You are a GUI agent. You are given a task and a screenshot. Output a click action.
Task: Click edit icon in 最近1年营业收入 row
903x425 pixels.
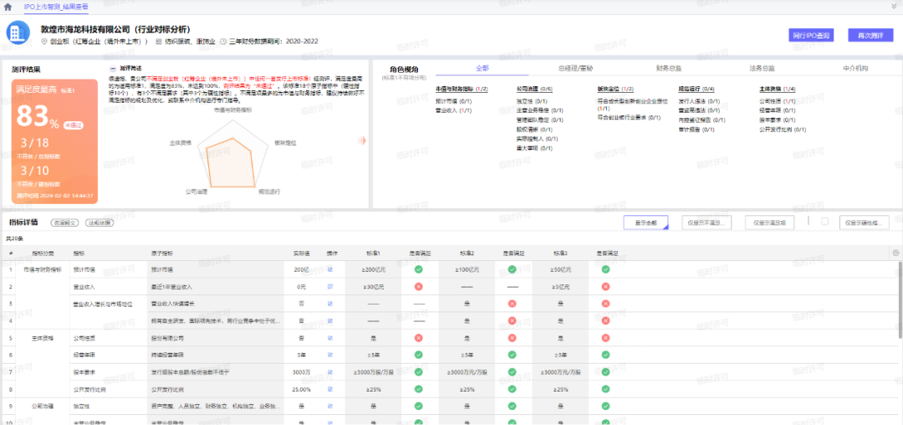(x=330, y=286)
